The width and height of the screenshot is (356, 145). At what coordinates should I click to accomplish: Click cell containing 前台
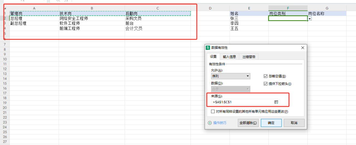pyautogui.click(x=158, y=23)
